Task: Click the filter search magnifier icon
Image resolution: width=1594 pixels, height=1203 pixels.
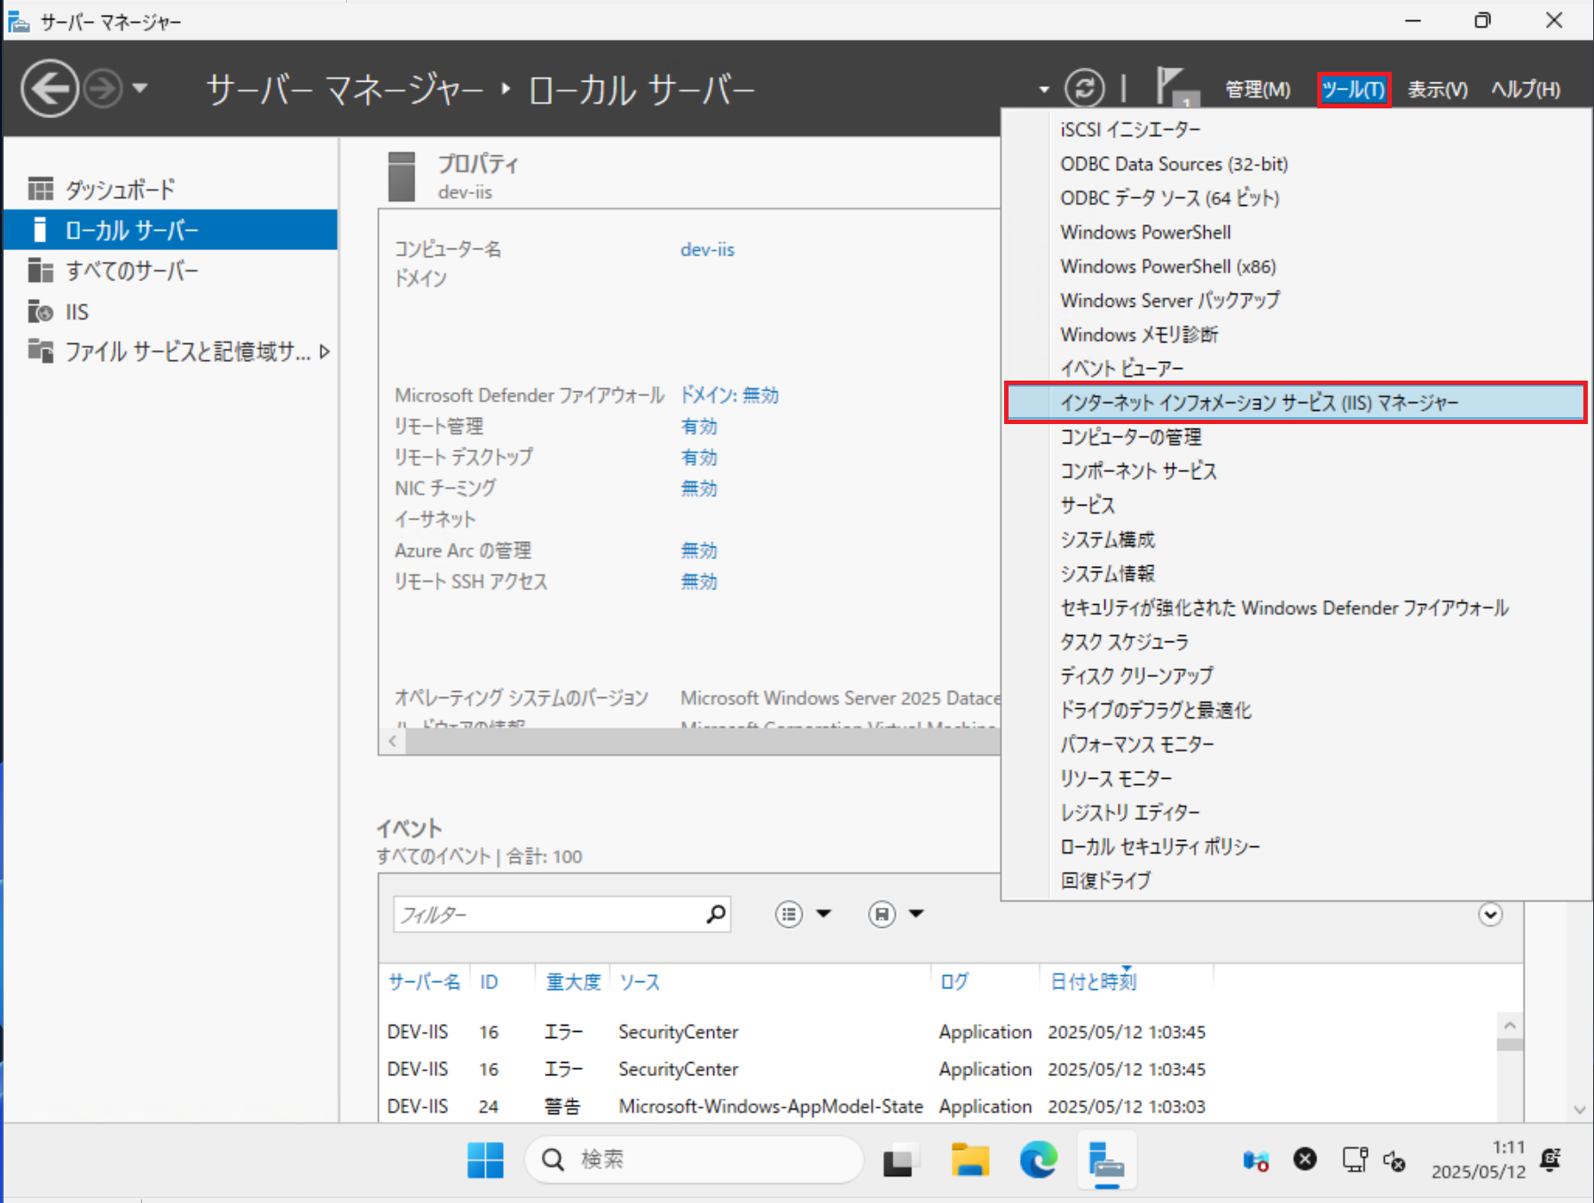Action: point(716,913)
